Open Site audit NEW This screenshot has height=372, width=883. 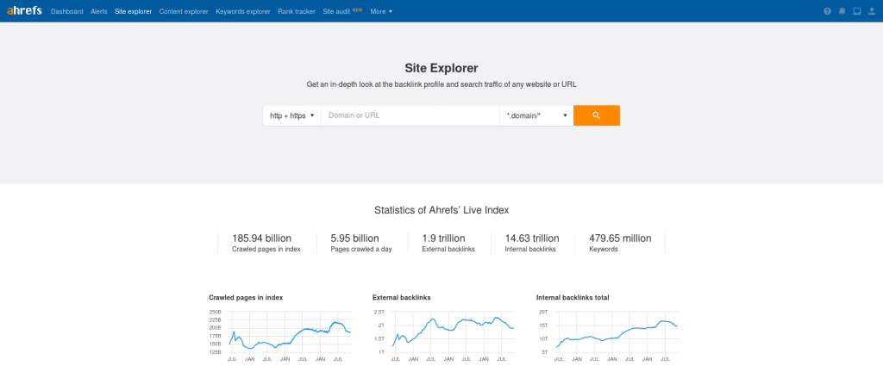(x=342, y=11)
